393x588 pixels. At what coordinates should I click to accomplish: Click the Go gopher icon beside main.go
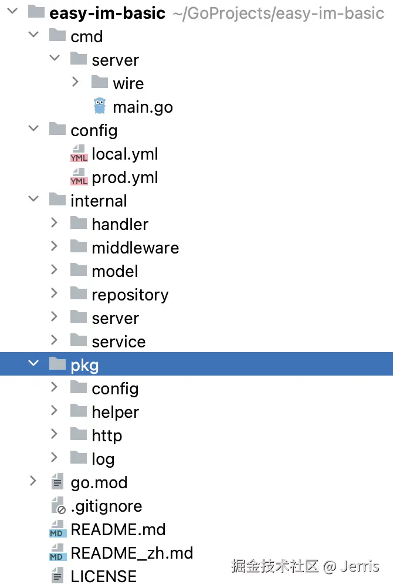coord(100,106)
